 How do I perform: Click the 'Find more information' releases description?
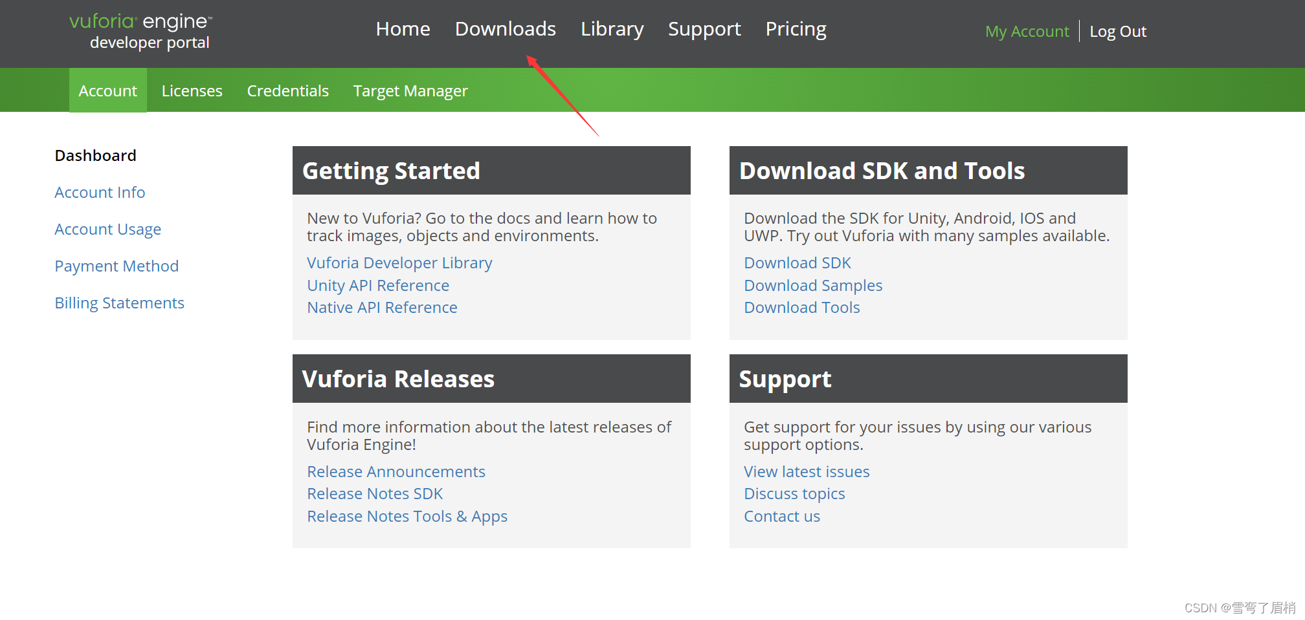click(x=489, y=436)
